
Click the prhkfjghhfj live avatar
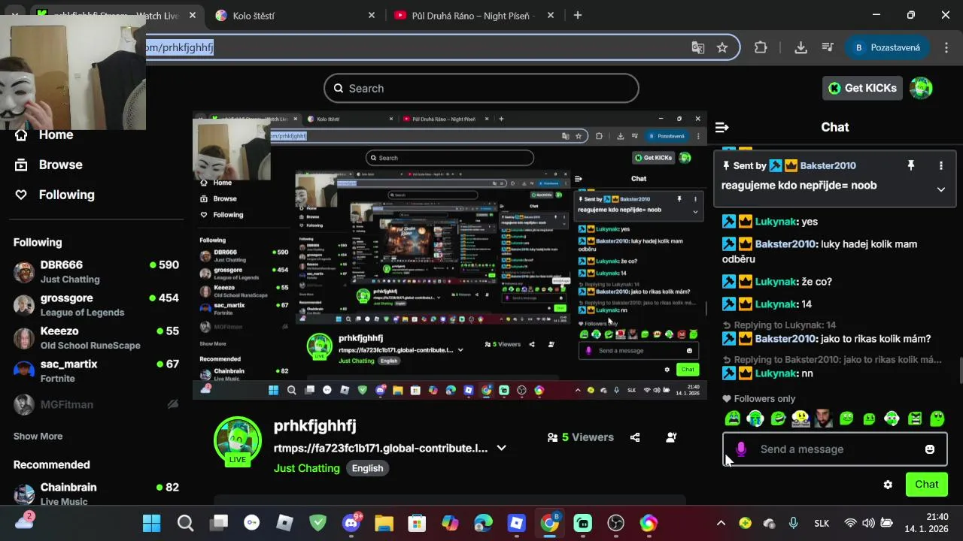(238, 440)
